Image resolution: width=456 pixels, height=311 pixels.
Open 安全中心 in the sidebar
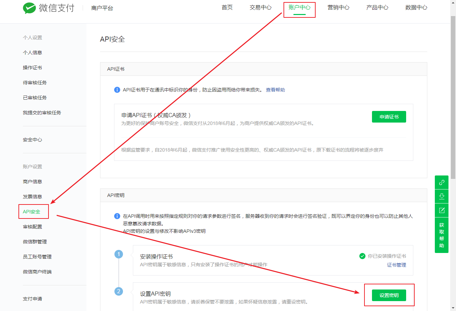(32, 140)
